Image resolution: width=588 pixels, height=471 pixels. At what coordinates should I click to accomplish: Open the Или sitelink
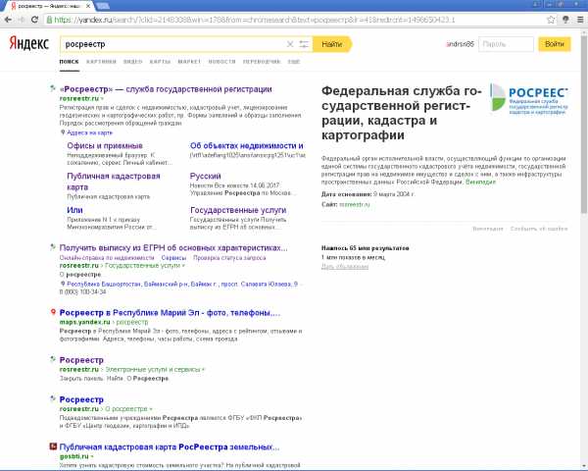point(74,210)
